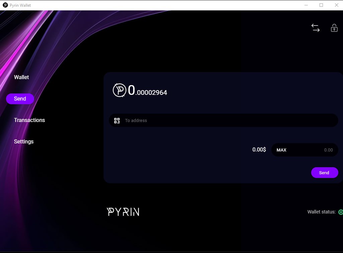Minimize the Pyrin Wallet window

(306, 5)
